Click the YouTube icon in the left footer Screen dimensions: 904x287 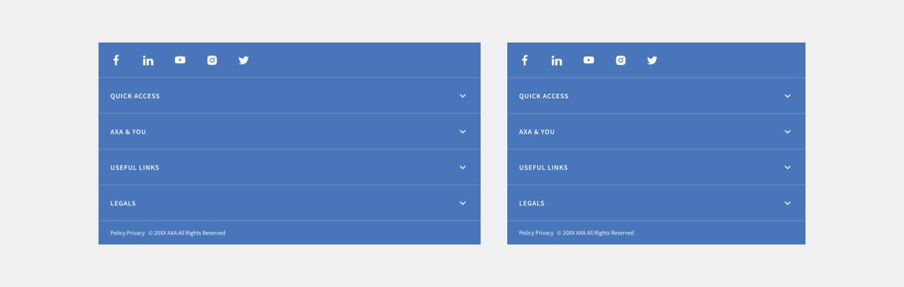180,60
